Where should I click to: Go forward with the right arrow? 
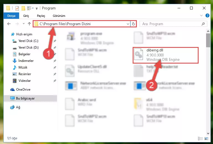pos(17,24)
